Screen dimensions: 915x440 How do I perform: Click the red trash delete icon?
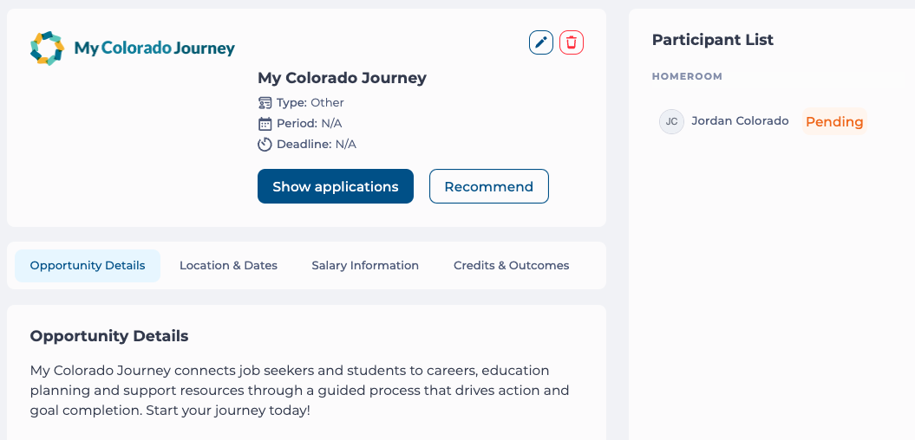pyautogui.click(x=572, y=42)
